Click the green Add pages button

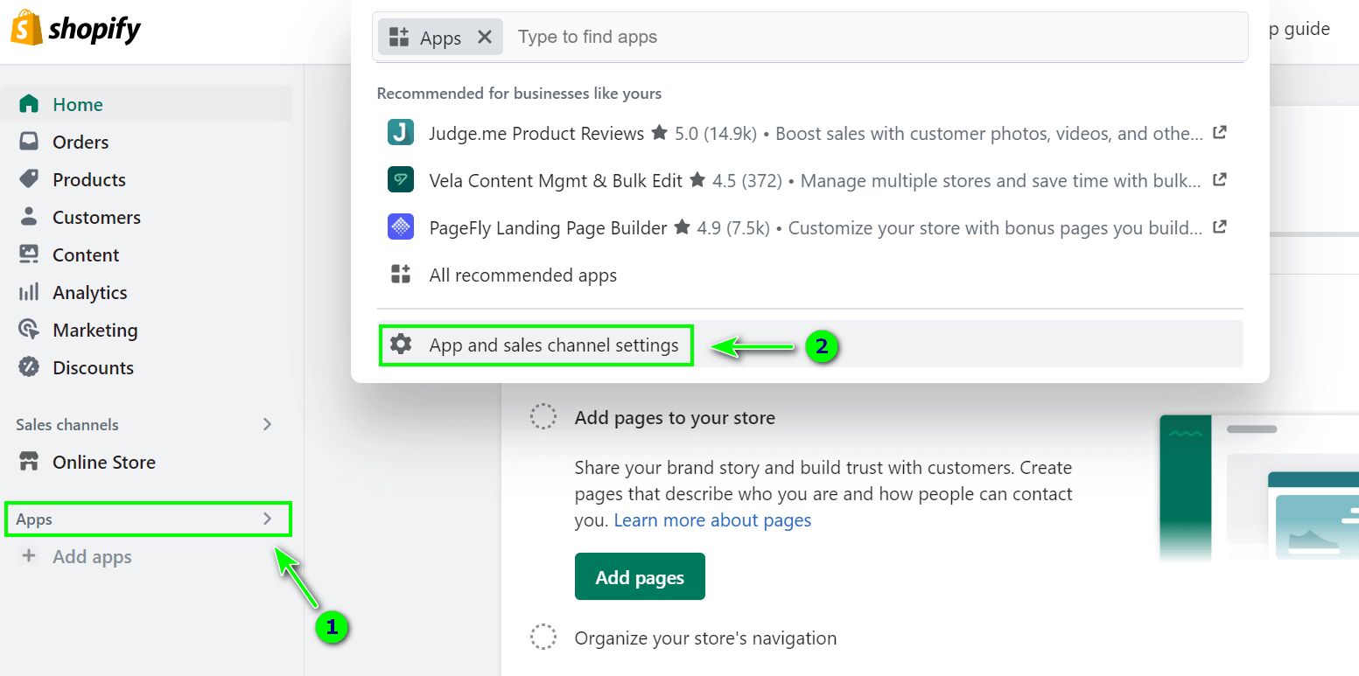(x=640, y=576)
